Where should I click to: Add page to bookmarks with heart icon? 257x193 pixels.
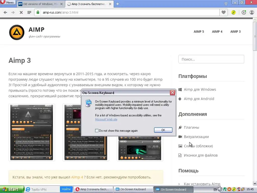pyautogui.click(x=224, y=12)
